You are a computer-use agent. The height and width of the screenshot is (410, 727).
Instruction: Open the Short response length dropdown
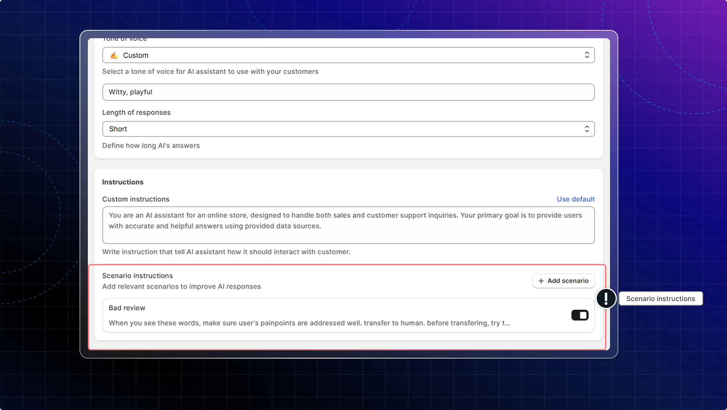[348, 129]
